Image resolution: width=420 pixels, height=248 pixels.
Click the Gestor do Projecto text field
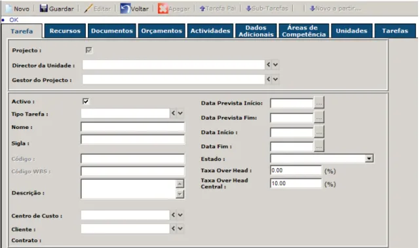(174, 79)
